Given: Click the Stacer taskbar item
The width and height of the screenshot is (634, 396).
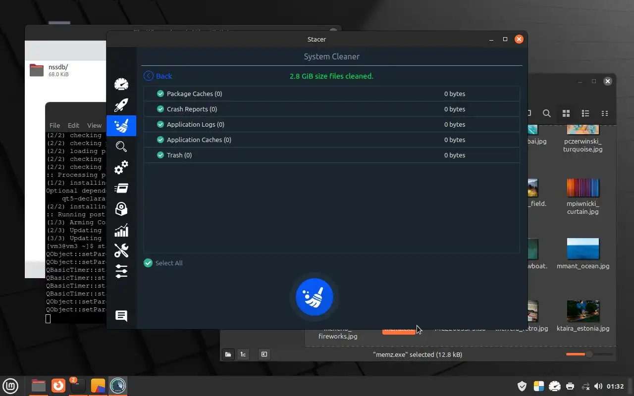Looking at the screenshot, I should (x=118, y=386).
